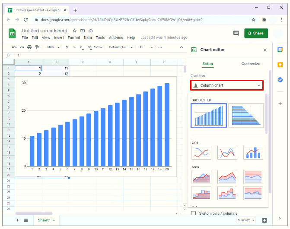Open the Column chart type dropdown
The width and height of the screenshot is (290, 229).
tap(227, 85)
